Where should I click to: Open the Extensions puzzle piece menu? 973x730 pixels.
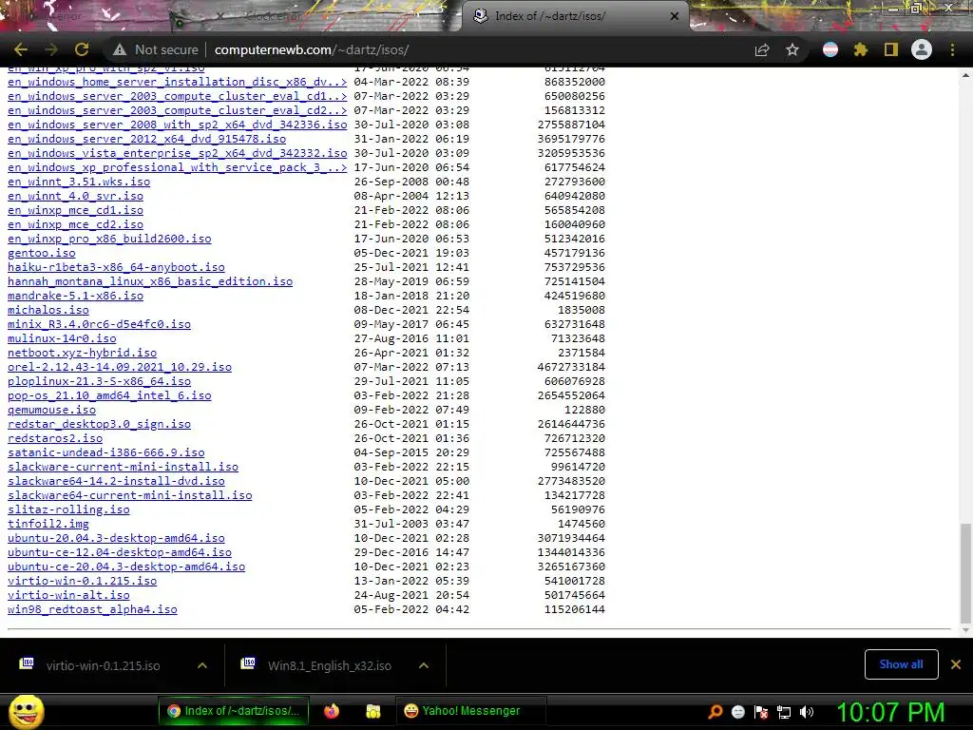click(861, 49)
